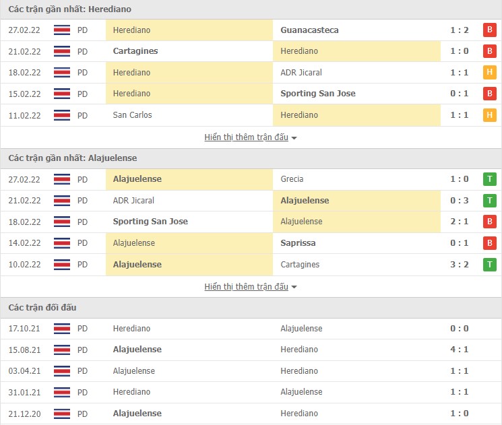Click the green T badge for Alajuelense vs Grecia
This screenshot has height=425, width=502.
[489, 179]
